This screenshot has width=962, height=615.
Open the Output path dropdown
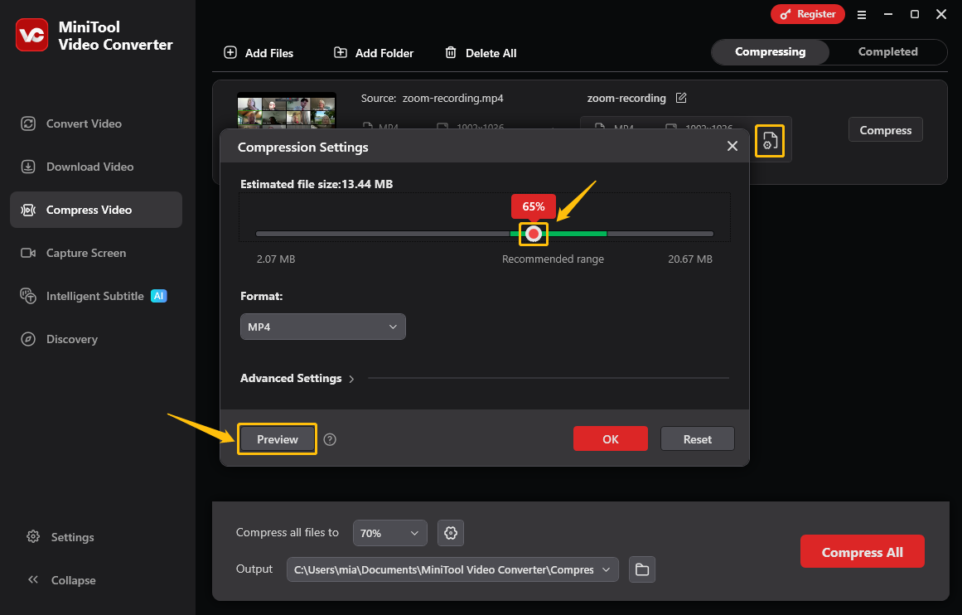pos(452,569)
